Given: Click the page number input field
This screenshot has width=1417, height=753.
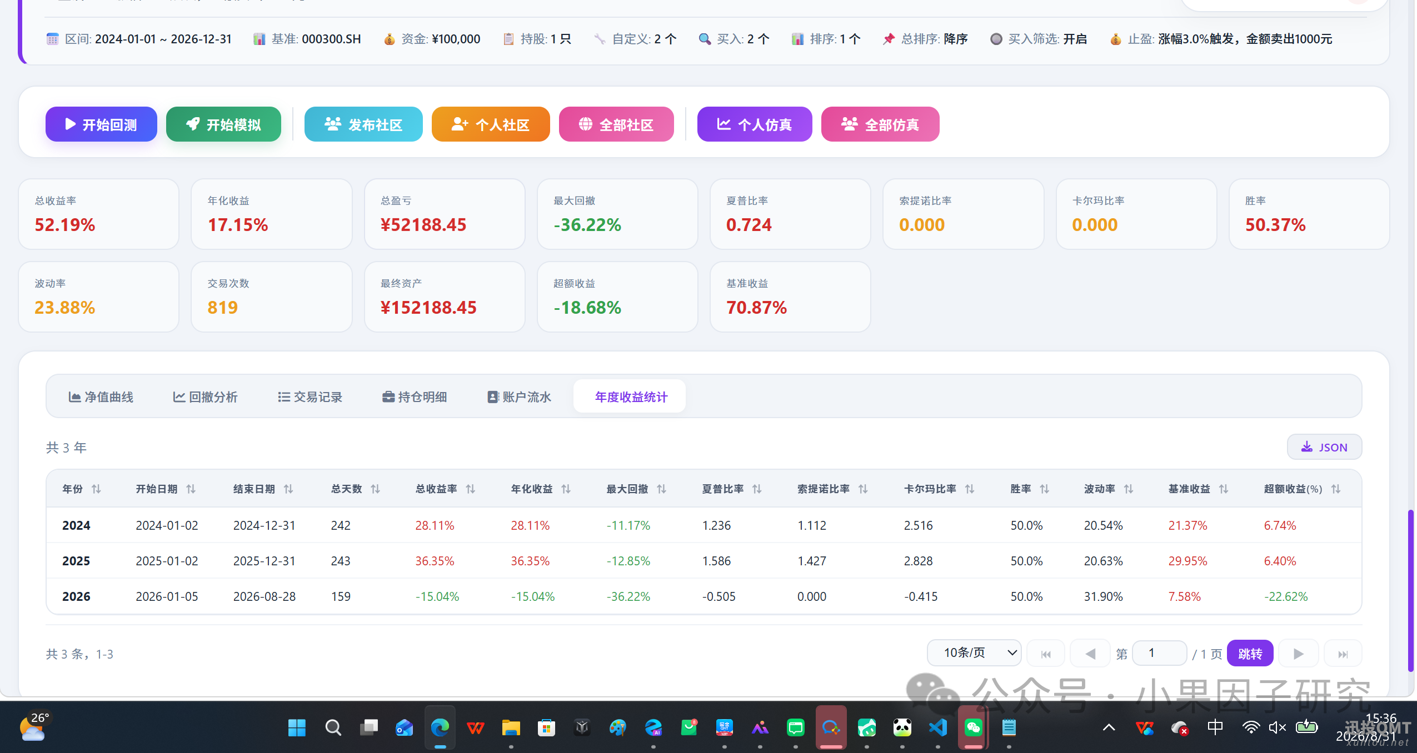Looking at the screenshot, I should click(1159, 653).
